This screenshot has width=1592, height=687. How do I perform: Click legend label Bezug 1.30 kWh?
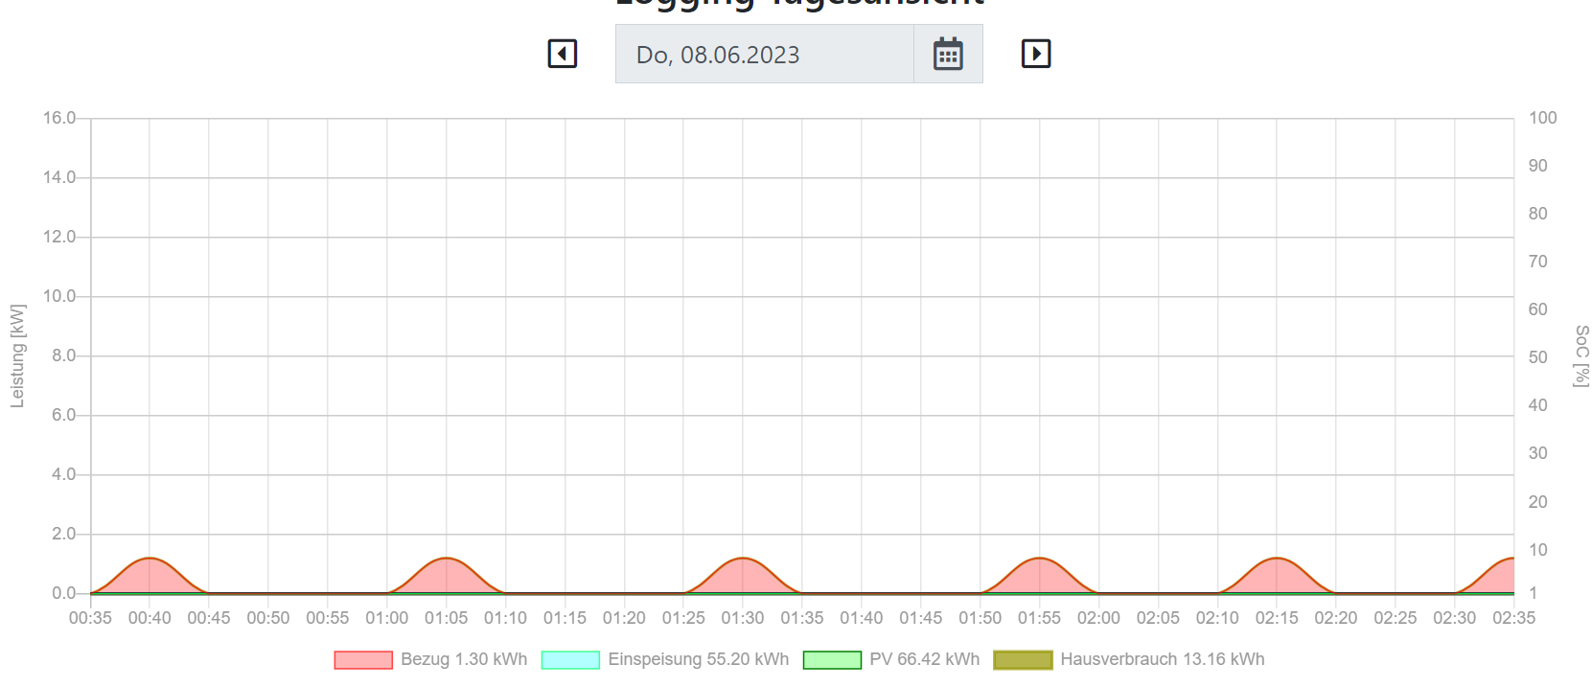pyautogui.click(x=464, y=659)
